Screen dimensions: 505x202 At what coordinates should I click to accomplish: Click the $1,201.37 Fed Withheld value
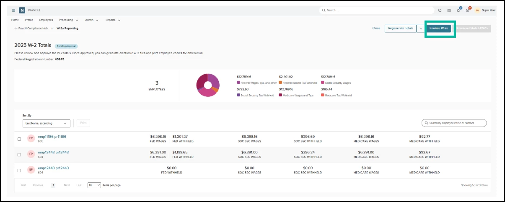[180, 137]
